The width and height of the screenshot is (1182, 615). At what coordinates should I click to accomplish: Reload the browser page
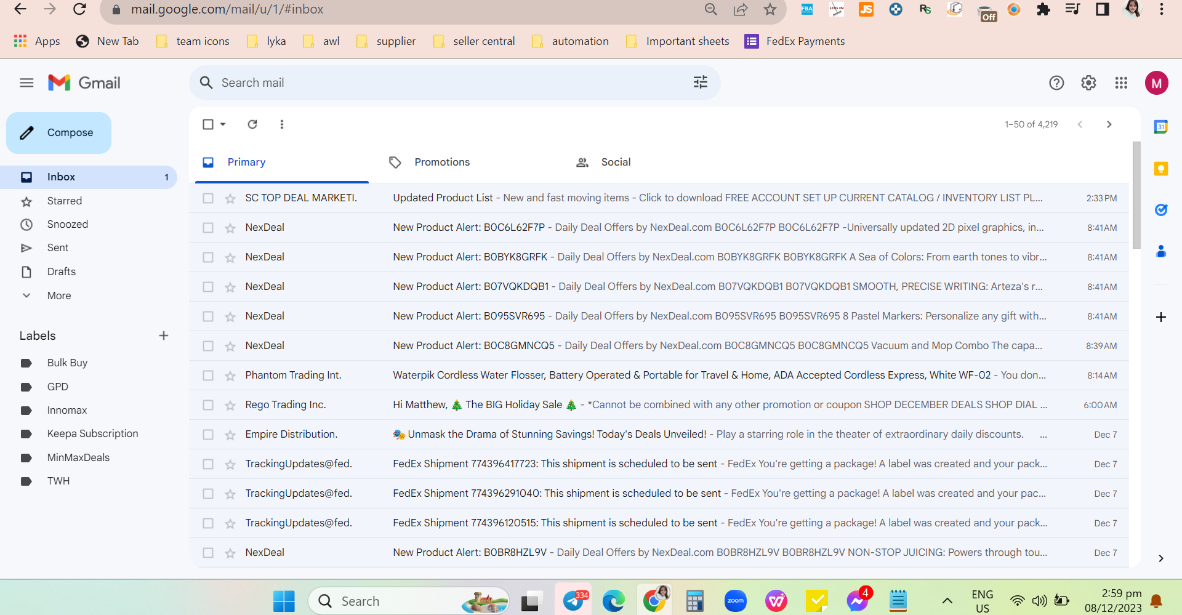tap(79, 9)
